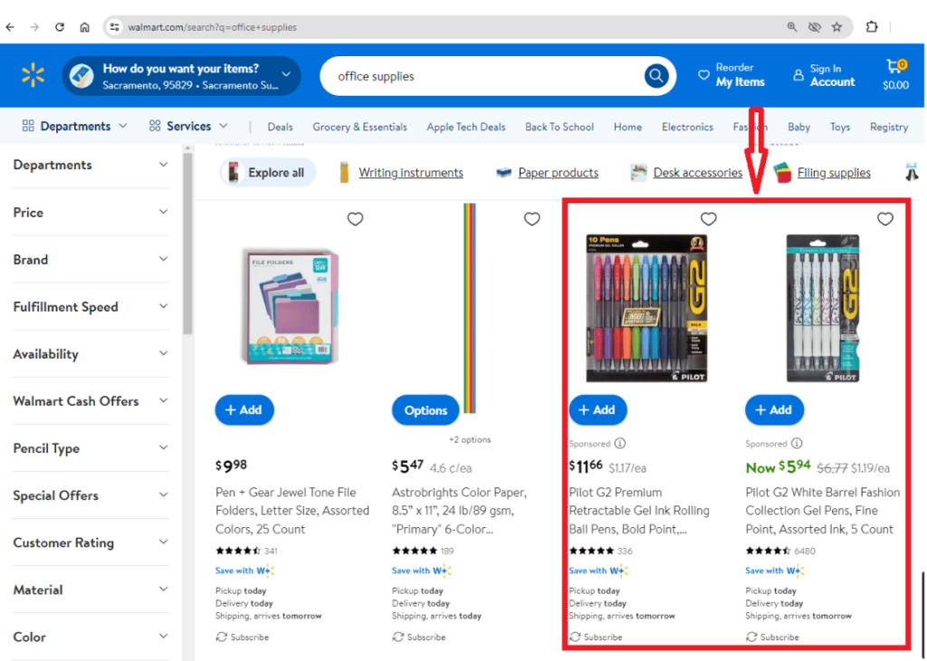
Task: Click the Sign In Account person icon
Action: 800,76
